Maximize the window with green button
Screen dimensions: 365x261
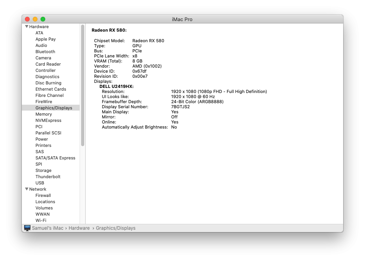click(43, 19)
